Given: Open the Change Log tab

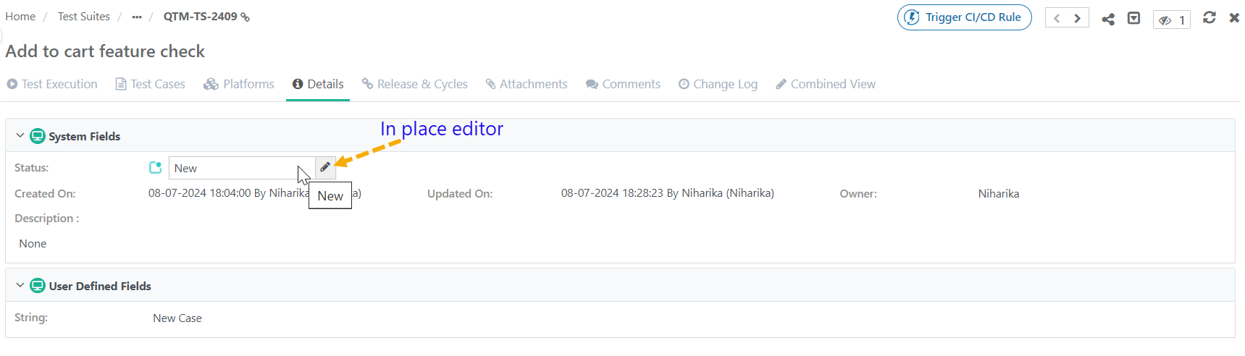Looking at the screenshot, I should point(718,84).
